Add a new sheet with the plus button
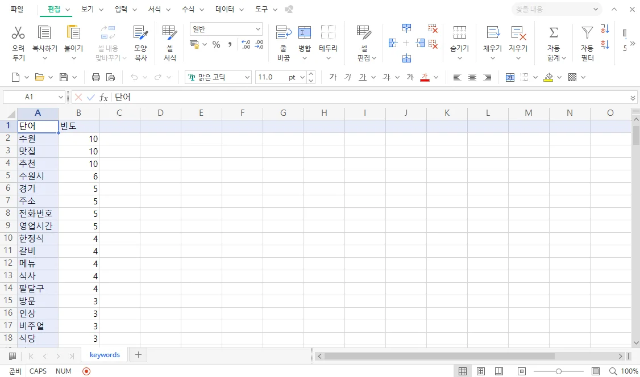 click(138, 355)
